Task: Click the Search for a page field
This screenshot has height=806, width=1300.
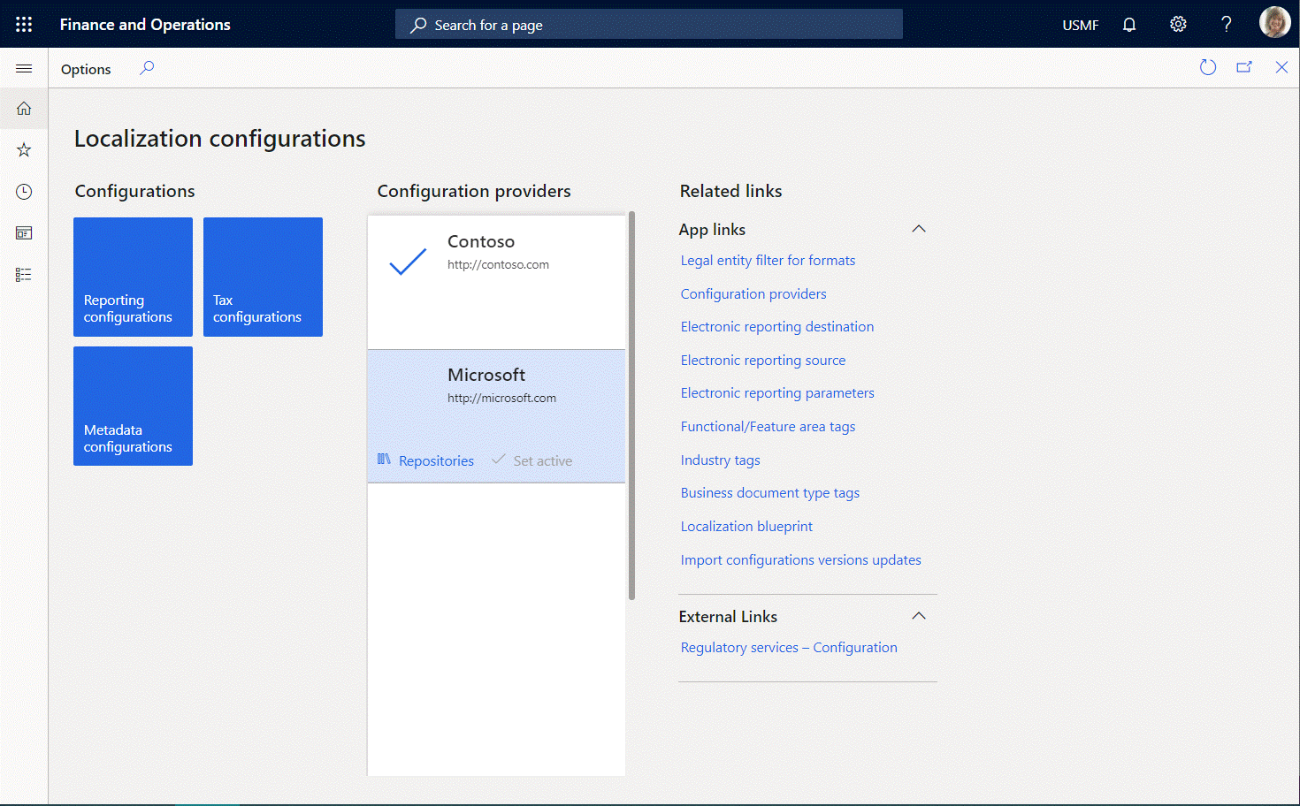Action: tap(648, 25)
